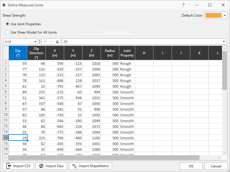This screenshot has height=172, width=230.
Task: Select the Y (m) column header
Action: tap(73, 53)
